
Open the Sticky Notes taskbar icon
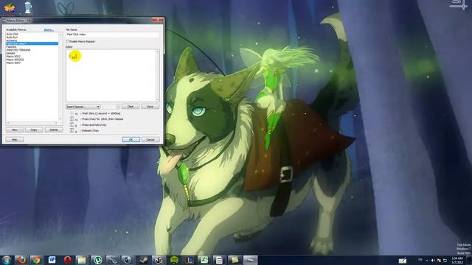pos(235,260)
